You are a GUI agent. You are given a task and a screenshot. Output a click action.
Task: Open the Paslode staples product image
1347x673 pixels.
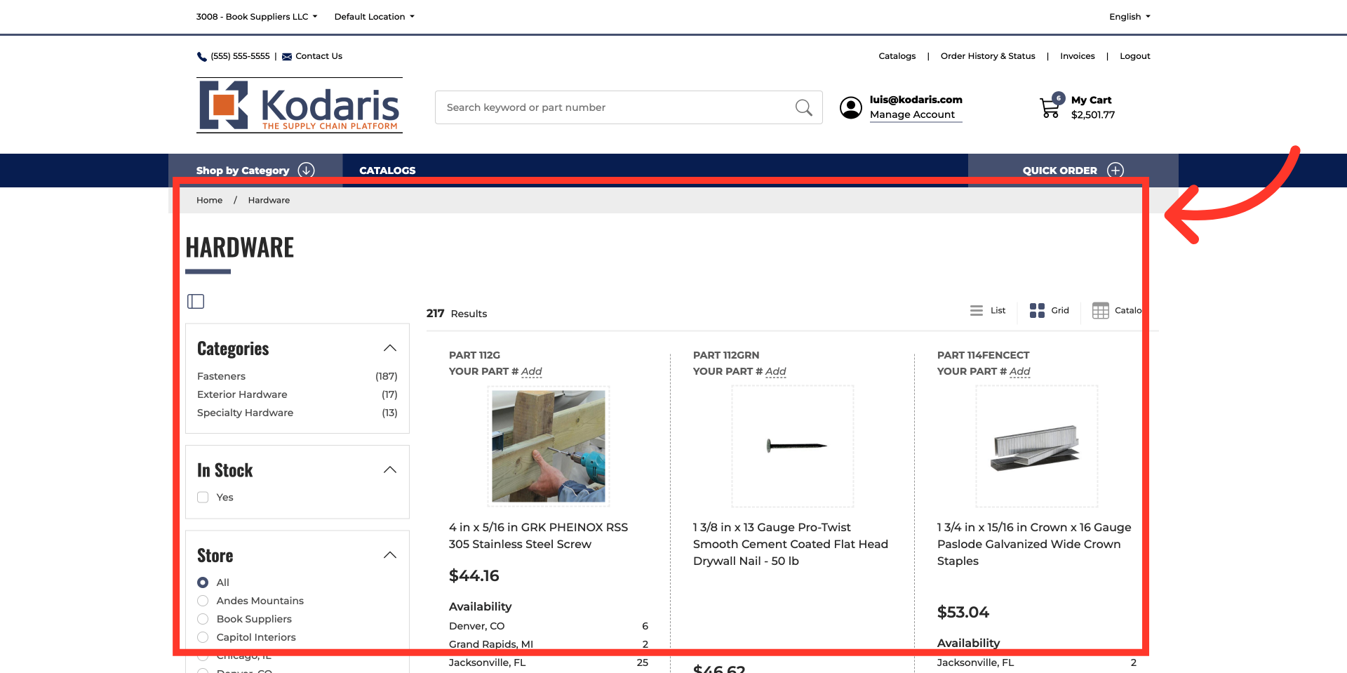[x=1037, y=446]
